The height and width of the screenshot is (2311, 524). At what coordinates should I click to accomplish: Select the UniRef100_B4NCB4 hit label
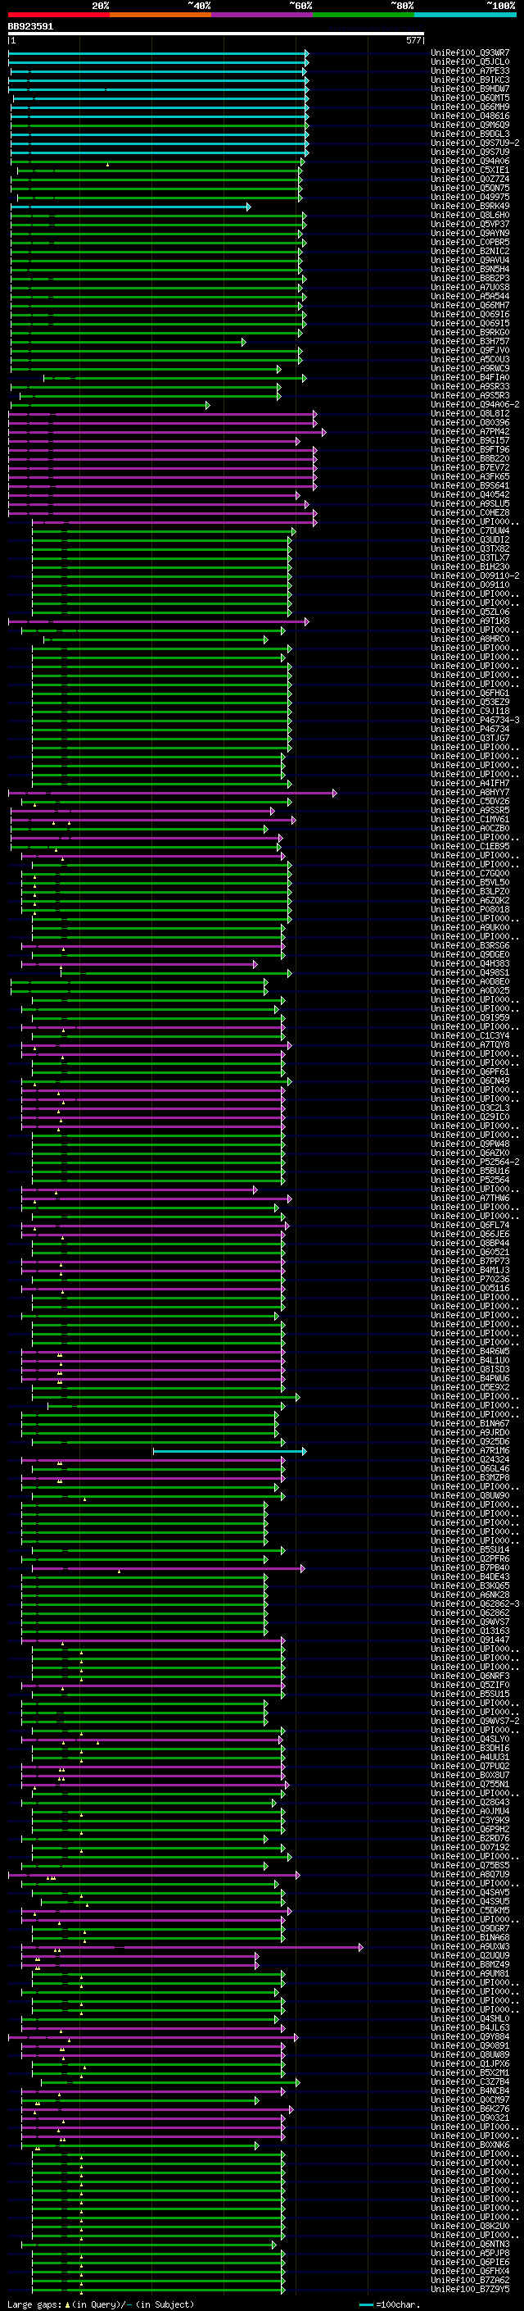tap(470, 2090)
